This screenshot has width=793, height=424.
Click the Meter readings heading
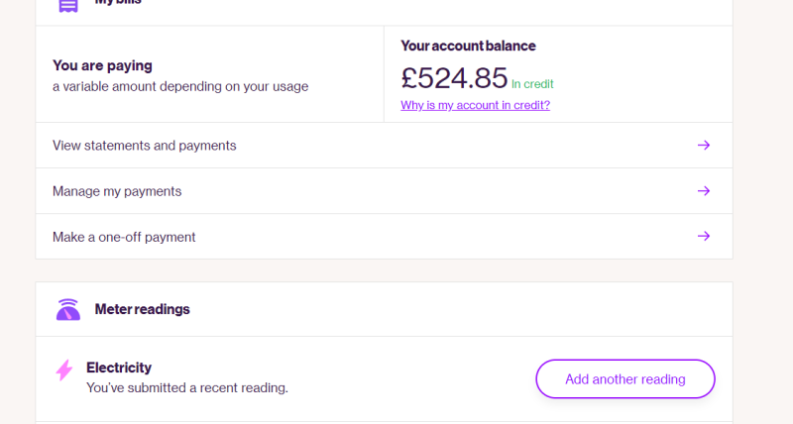click(142, 309)
